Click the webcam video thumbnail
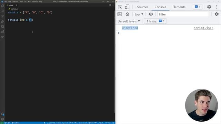This screenshot has height=124, width=221. tap(201, 105)
